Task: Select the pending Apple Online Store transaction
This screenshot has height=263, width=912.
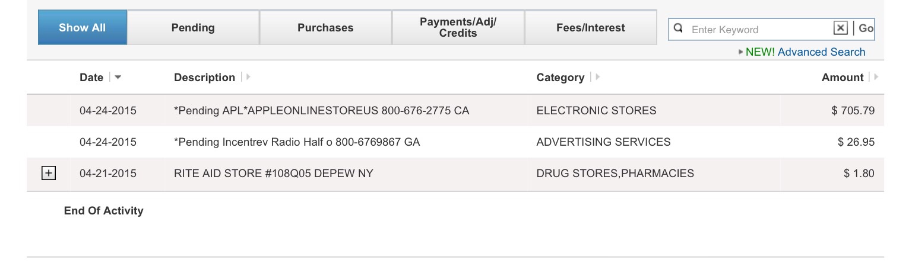Action: point(455,110)
